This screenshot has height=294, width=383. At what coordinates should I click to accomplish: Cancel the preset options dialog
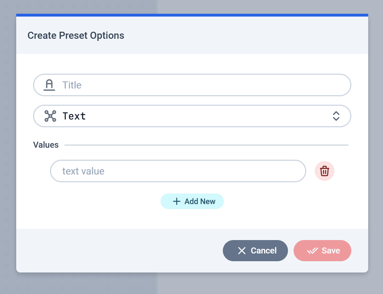pos(255,250)
